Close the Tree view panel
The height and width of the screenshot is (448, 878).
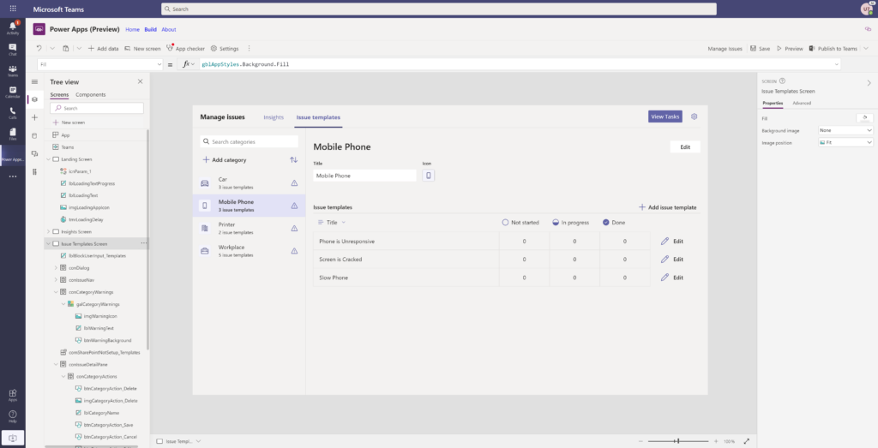[141, 81]
